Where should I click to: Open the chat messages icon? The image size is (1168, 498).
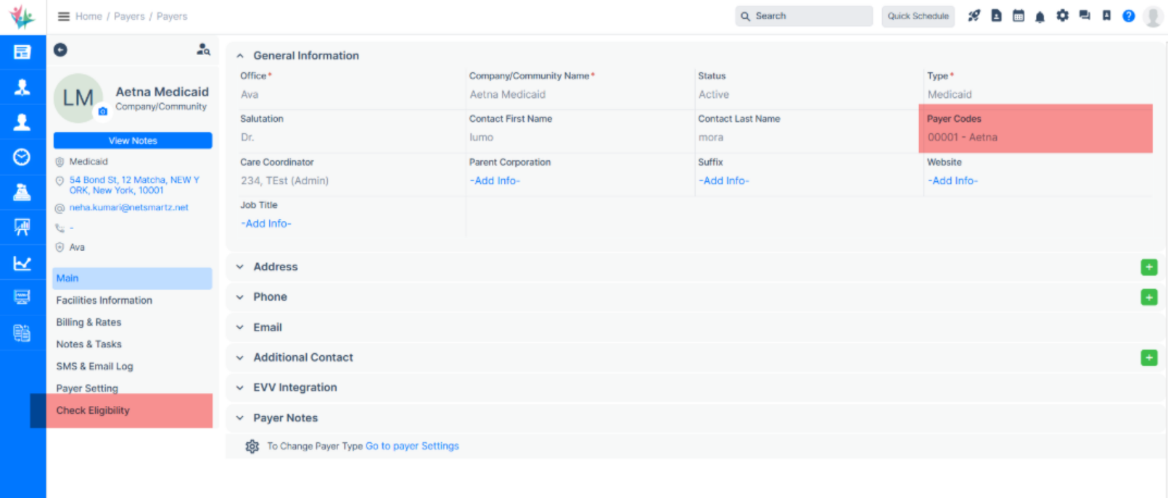click(1085, 15)
